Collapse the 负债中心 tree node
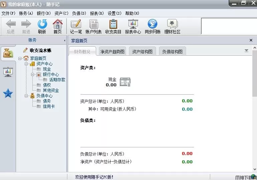 [27, 96]
